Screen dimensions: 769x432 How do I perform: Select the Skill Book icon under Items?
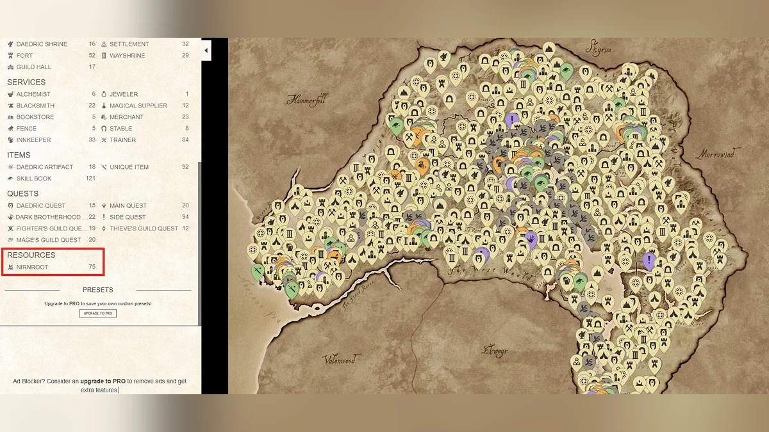click(x=10, y=179)
